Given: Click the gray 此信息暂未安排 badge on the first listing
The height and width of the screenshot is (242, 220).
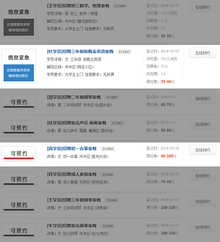Looking at the screenshot, I should tap(19, 27).
